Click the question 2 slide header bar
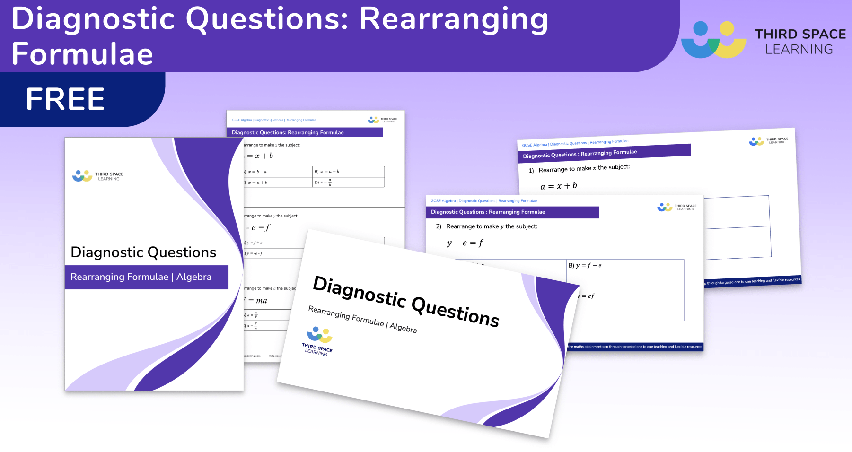Screen dimensions: 852x452 click(x=512, y=212)
